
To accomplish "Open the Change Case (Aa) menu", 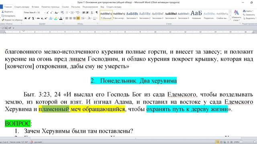I will [56, 12].
